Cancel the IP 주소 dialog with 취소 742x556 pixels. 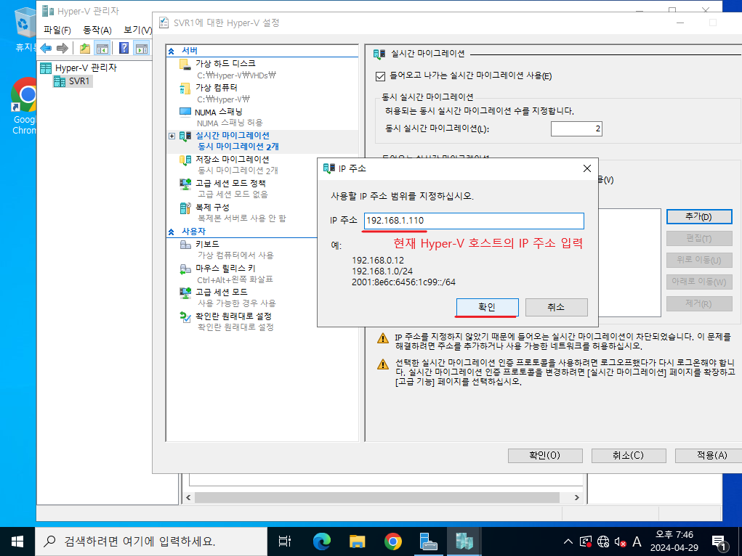tap(556, 307)
